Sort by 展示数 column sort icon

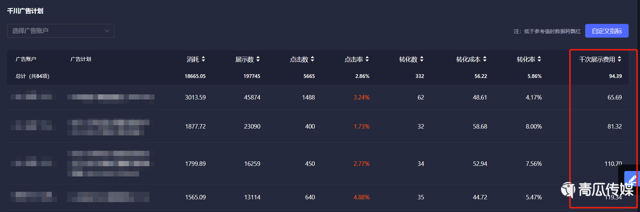pyautogui.click(x=258, y=59)
